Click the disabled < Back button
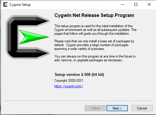This screenshot has height=115, width=156. [95, 108]
